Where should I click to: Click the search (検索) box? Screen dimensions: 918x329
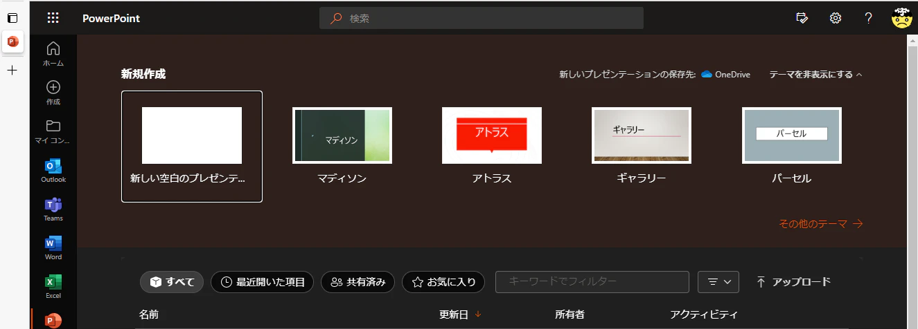(x=482, y=18)
